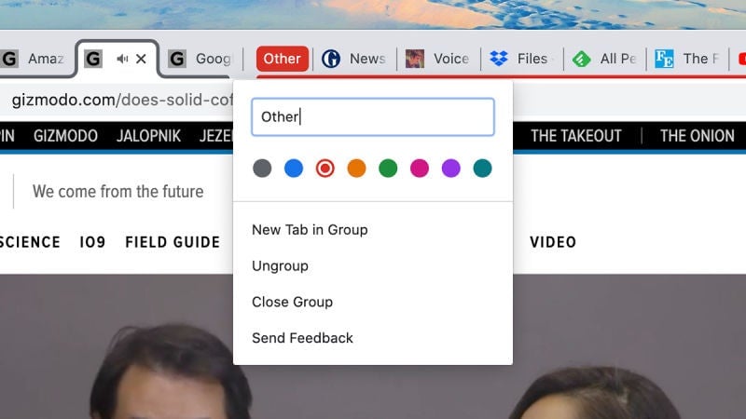The image size is (746, 419).
Task: Click the Guardian favicon on News tab
Action: tap(331, 59)
